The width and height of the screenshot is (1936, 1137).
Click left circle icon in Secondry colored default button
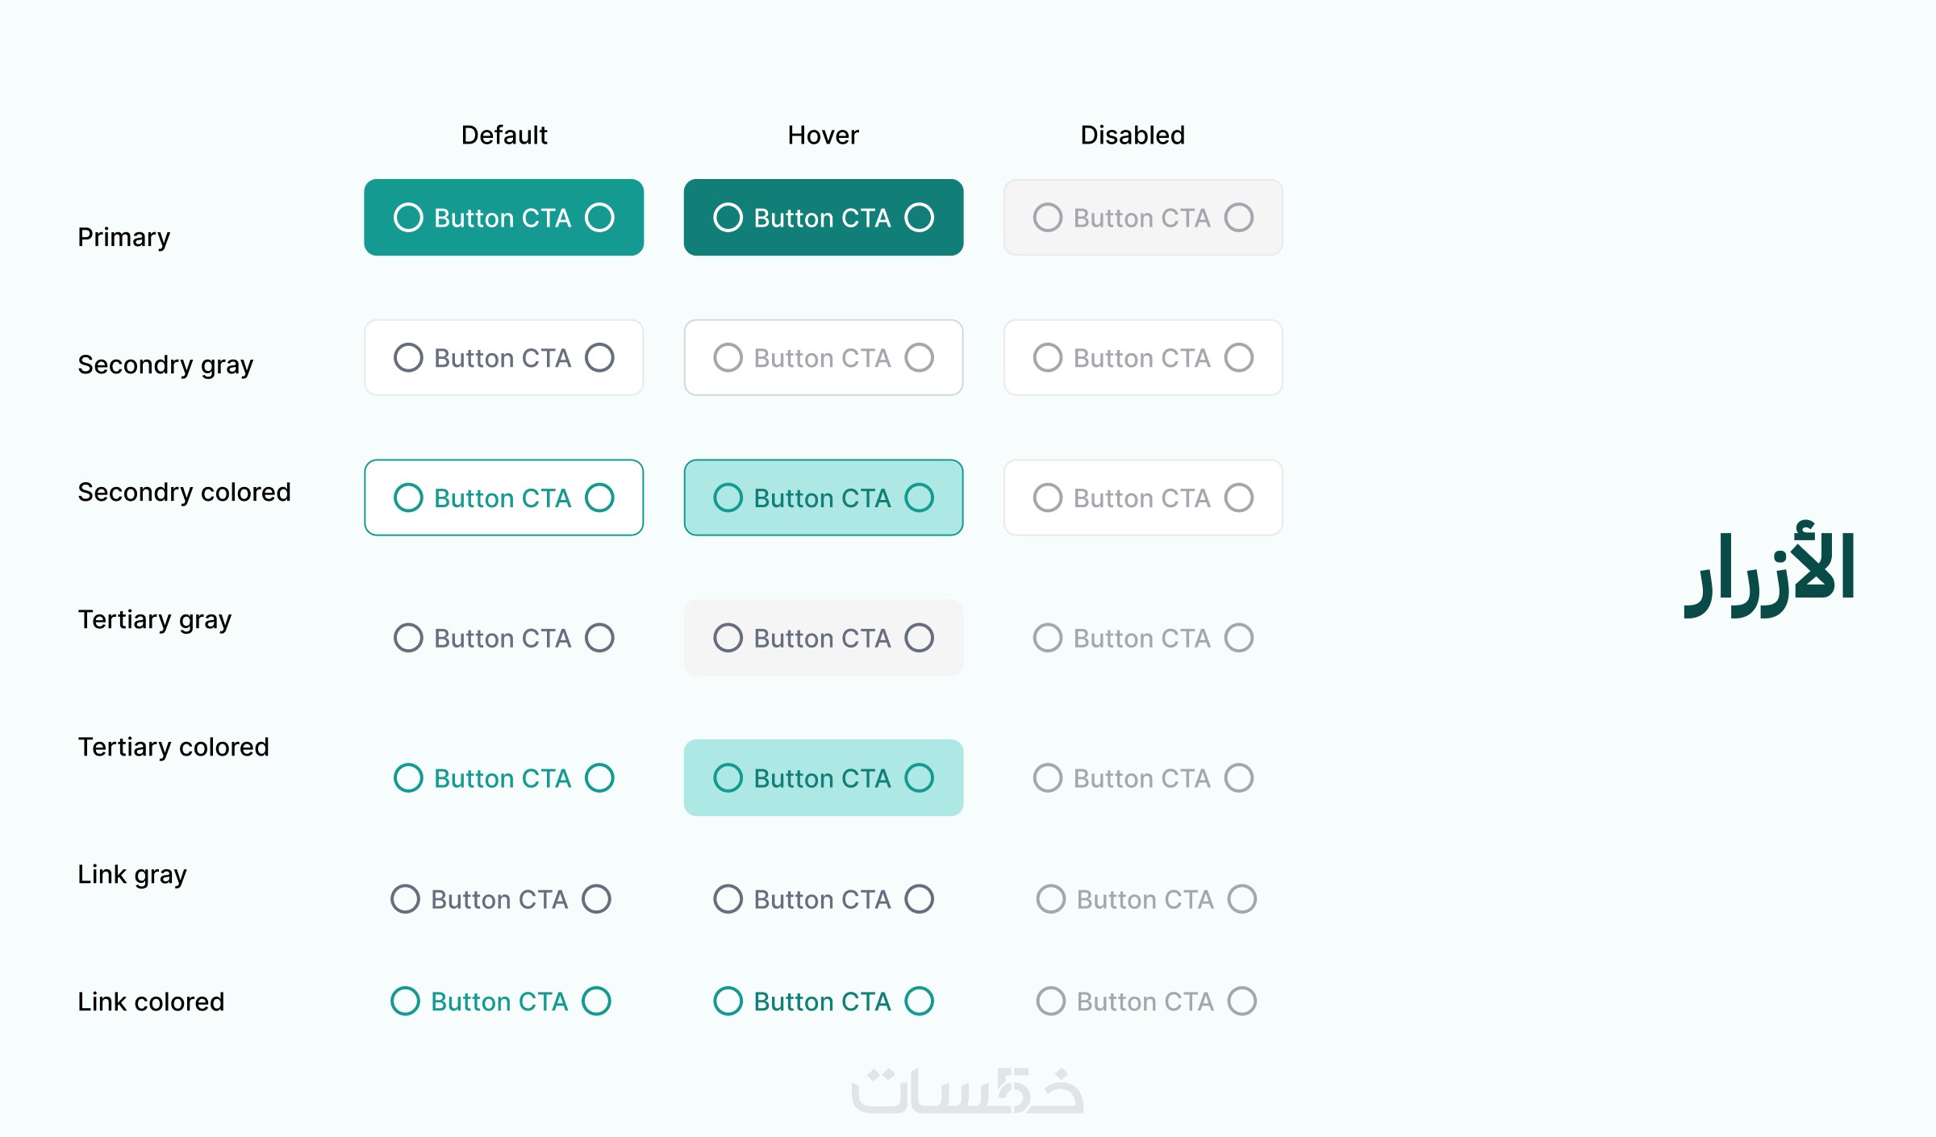(408, 498)
